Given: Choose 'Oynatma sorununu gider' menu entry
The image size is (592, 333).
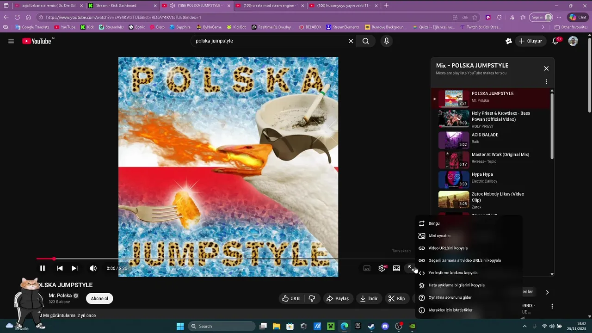Looking at the screenshot, I should (469, 298).
